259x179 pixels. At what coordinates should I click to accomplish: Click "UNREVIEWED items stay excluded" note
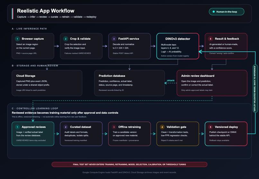31,141
